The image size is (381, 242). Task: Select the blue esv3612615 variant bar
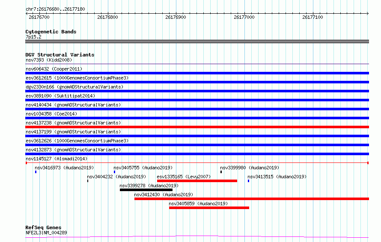(x=197, y=82)
